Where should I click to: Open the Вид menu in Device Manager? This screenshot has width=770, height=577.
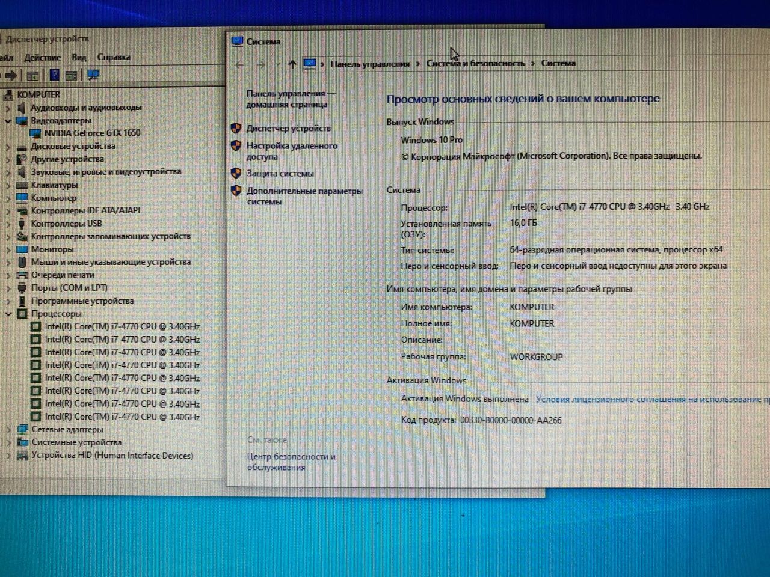pyautogui.click(x=79, y=57)
